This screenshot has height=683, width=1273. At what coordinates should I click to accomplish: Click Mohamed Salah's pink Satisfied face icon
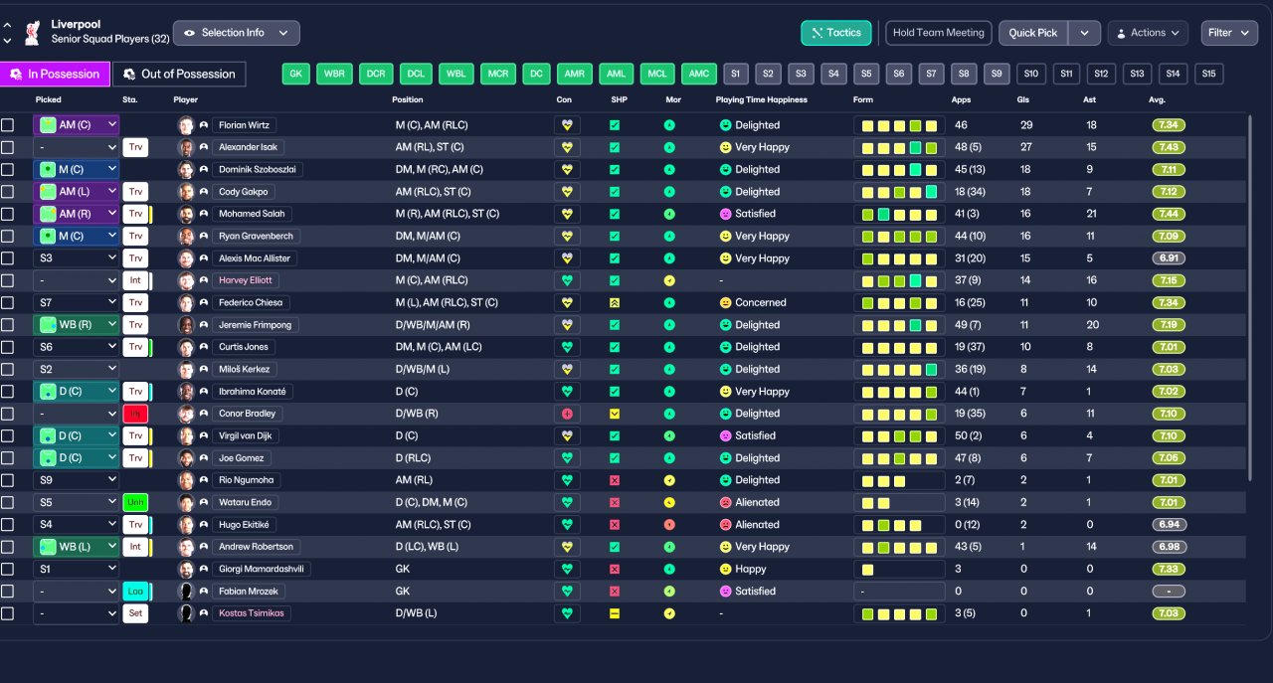[725, 214]
